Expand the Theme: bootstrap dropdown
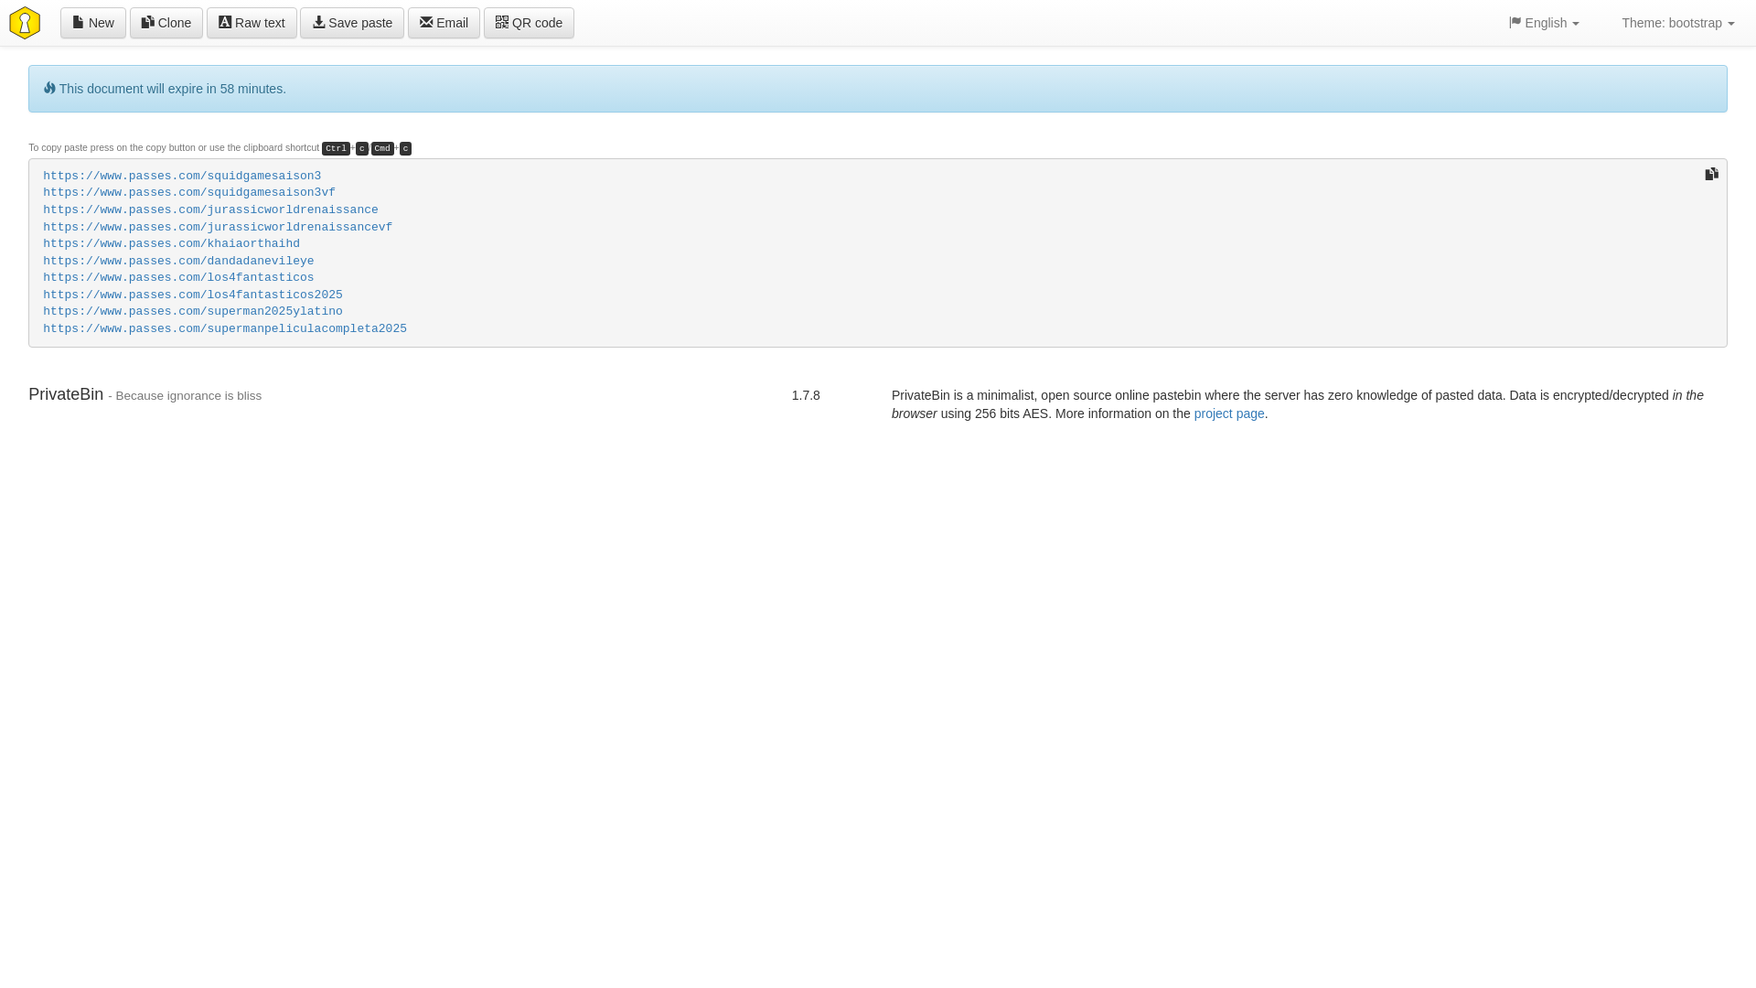The height and width of the screenshot is (988, 1756). [x=1678, y=23]
